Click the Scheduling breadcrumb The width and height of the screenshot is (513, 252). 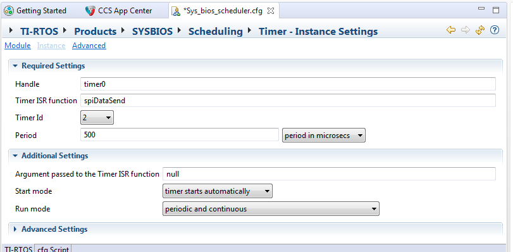point(216,32)
